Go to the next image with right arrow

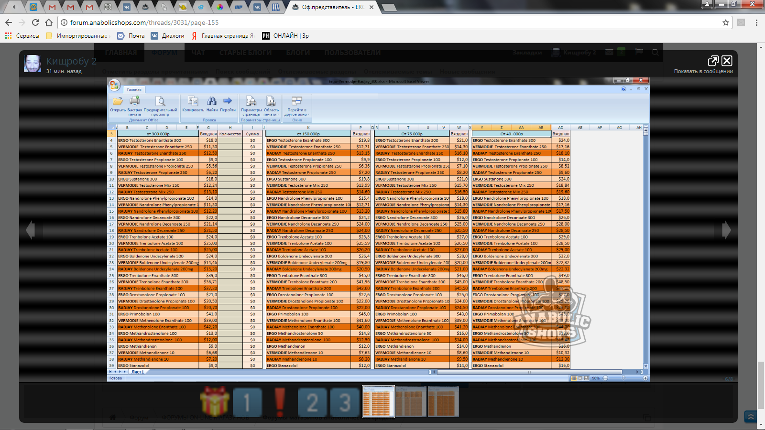tap(726, 230)
